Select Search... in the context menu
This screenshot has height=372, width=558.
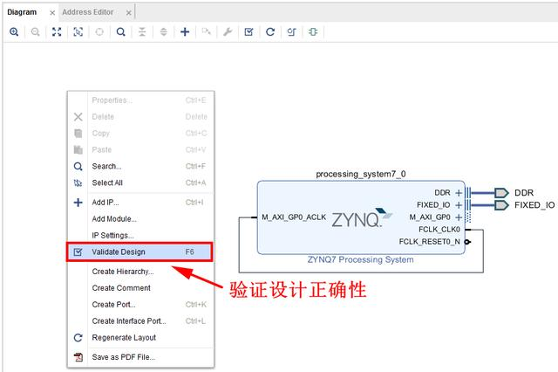(141, 166)
